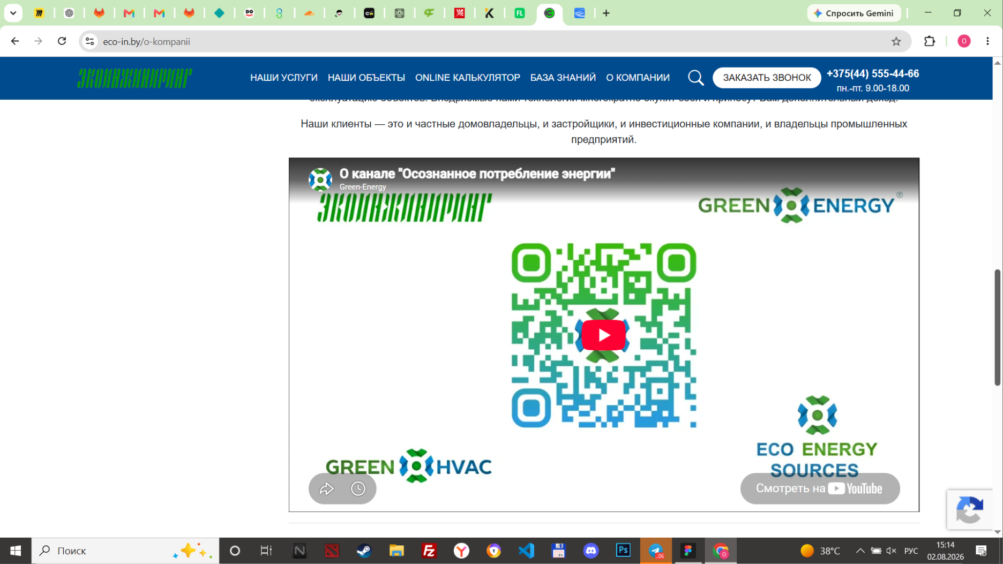This screenshot has height=564, width=1003.
Task: Reload the current page
Action: [x=62, y=41]
